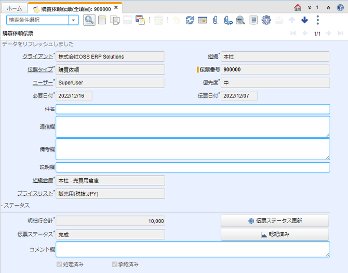
Task: Toggle the 処理済み checkbox
Action: (x=59, y=264)
